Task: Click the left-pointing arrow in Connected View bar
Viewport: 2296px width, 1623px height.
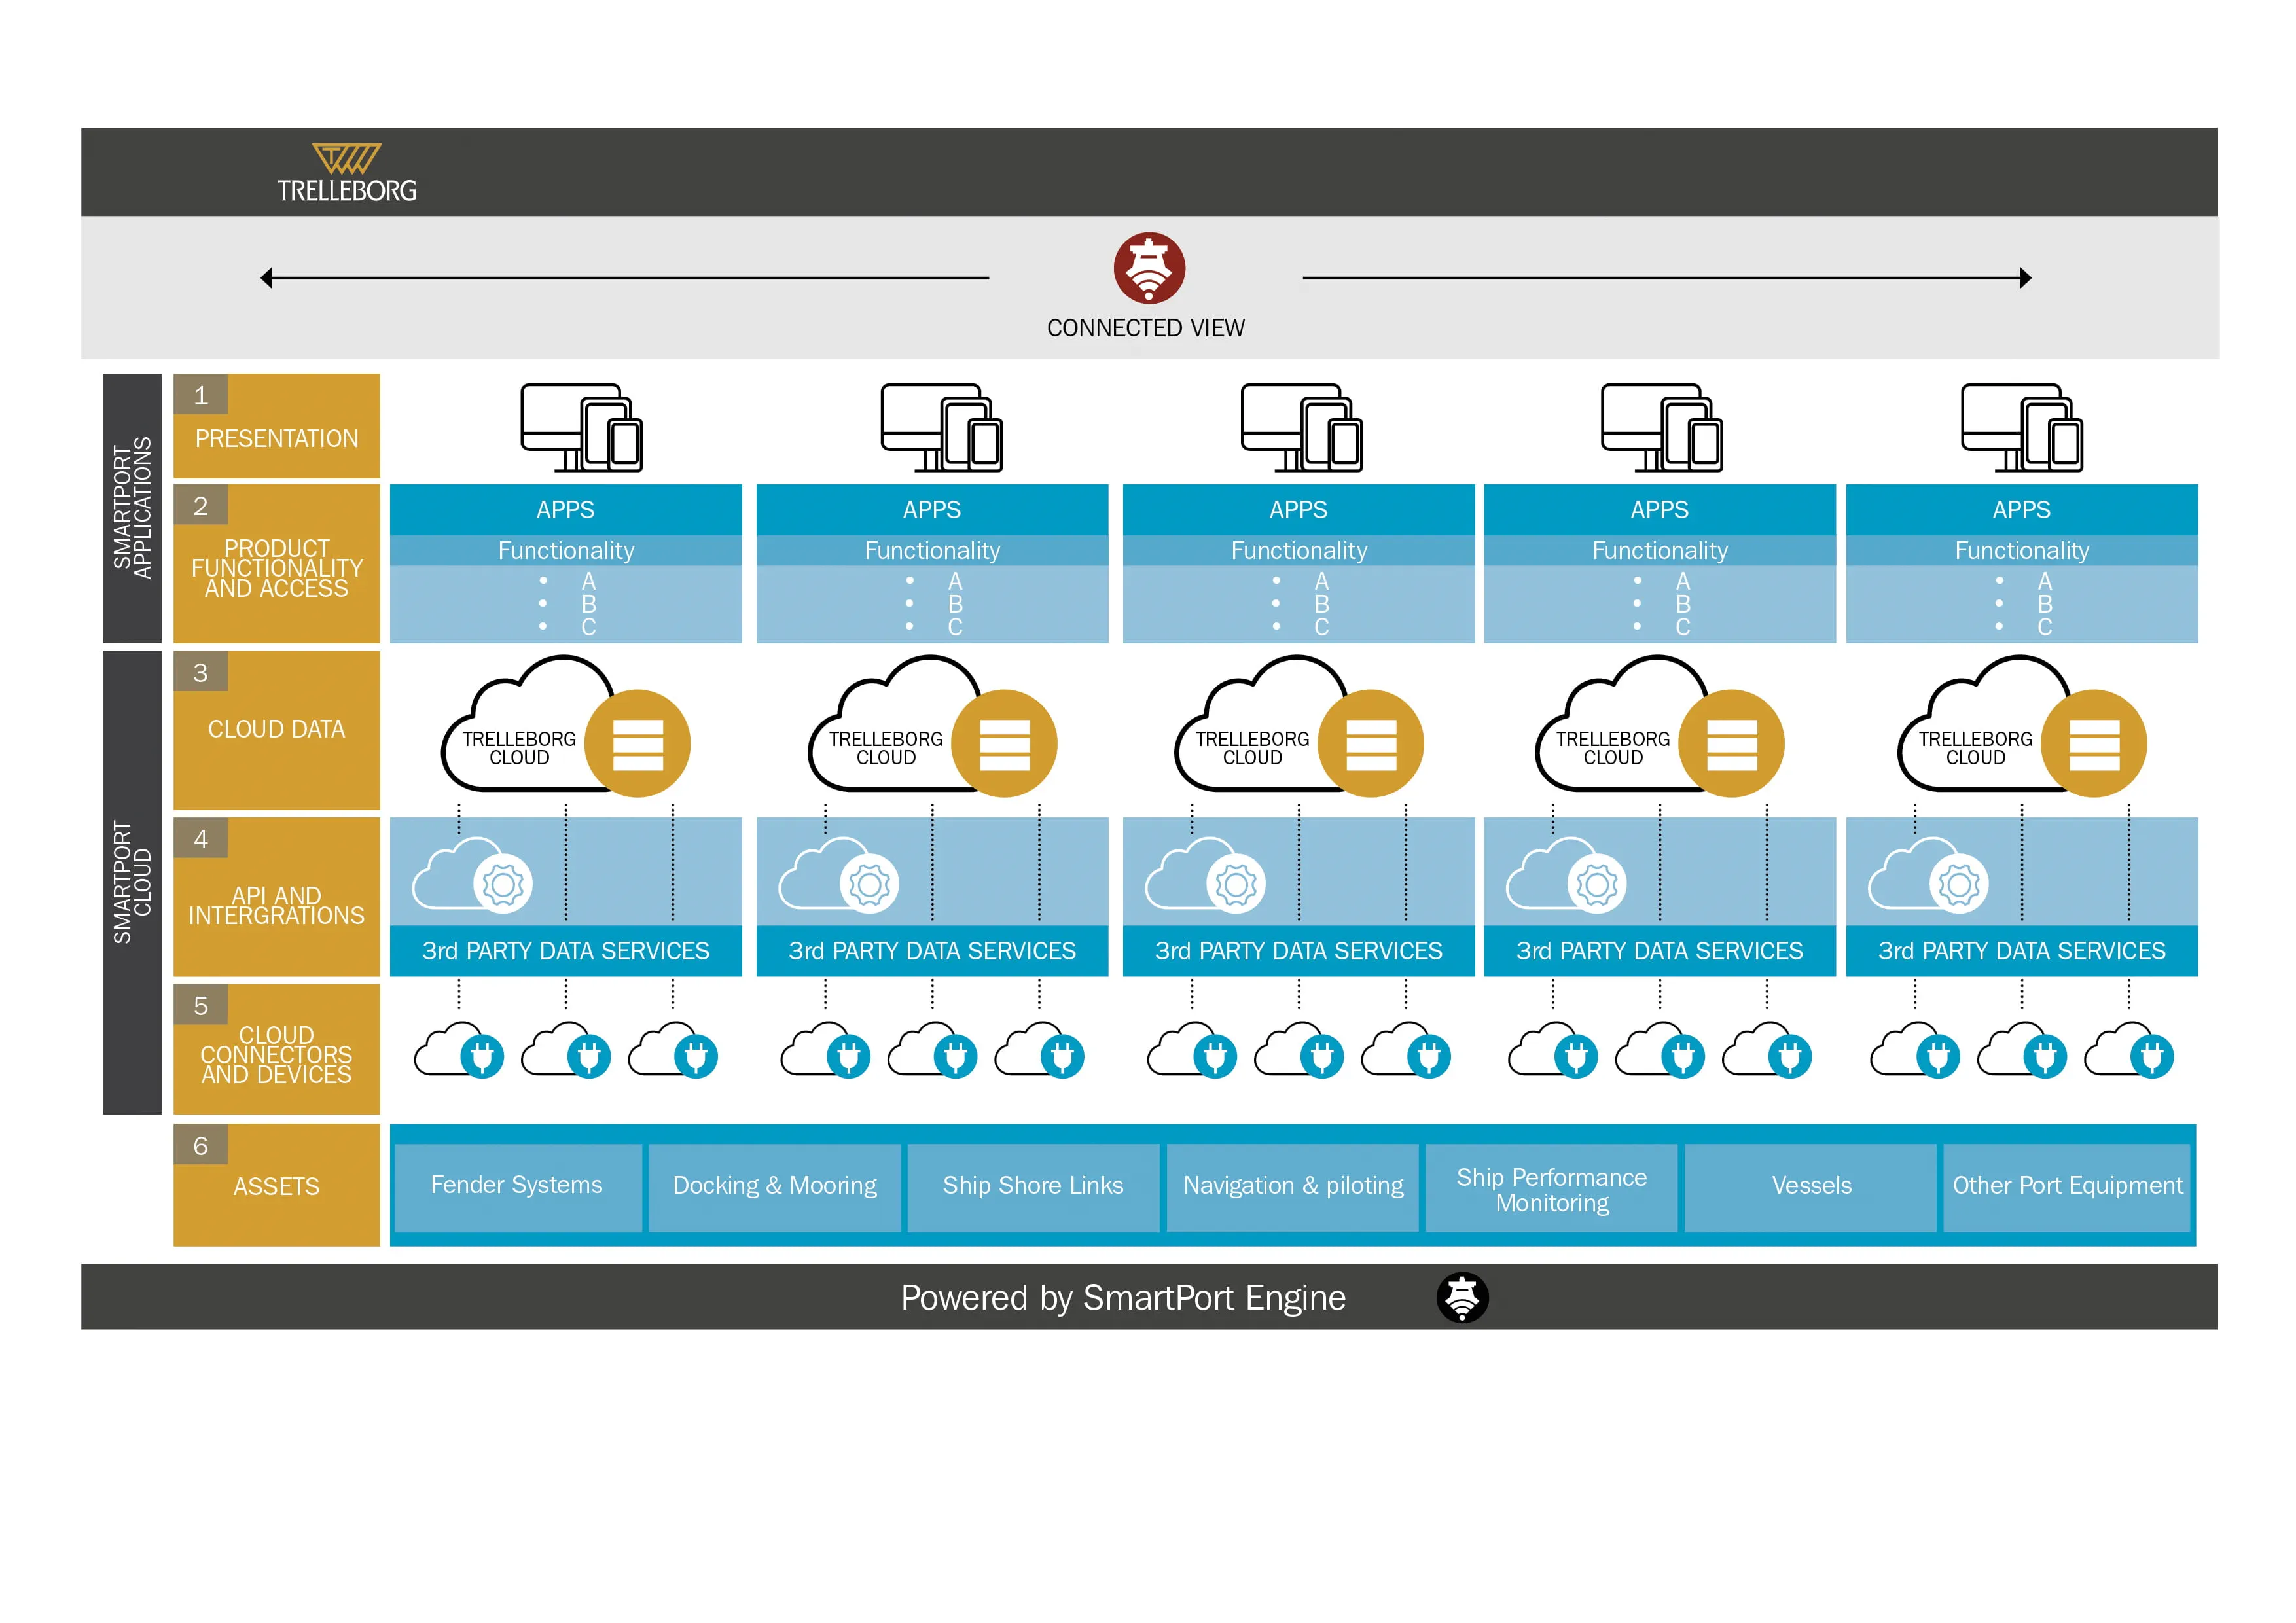Action: [x=268, y=278]
